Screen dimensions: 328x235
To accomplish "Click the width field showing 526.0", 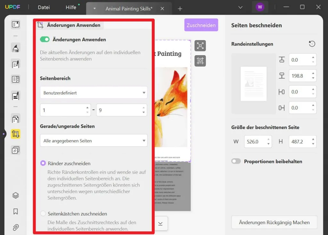I will [x=258, y=142].
